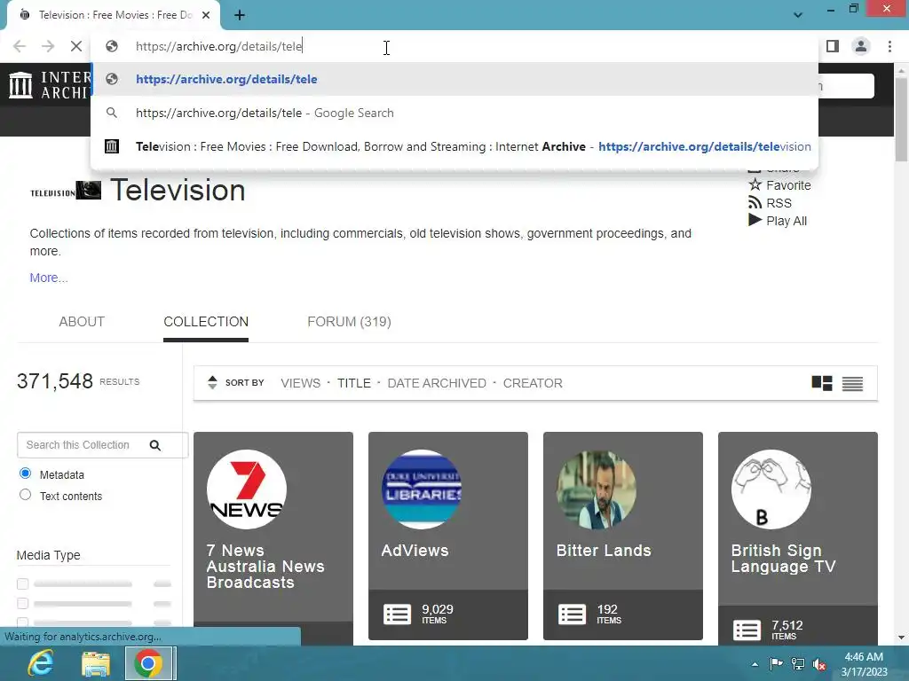Screen dimensions: 909x681
Task: Show hidden tray icons arrow
Action: click(x=755, y=664)
